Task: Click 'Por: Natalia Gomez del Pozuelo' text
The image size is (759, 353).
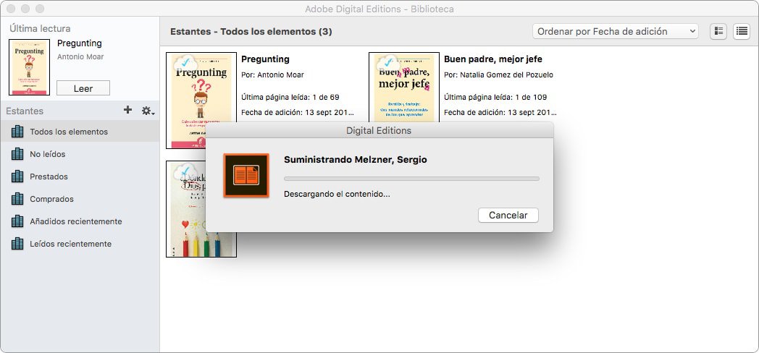Action: [498, 75]
